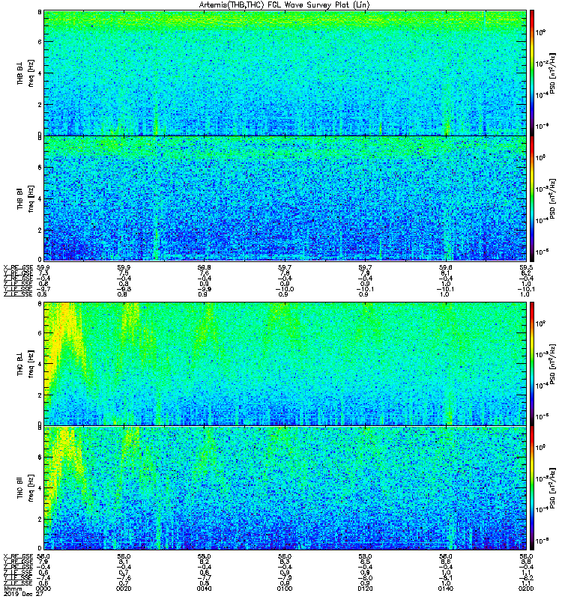Click the THC Y_RE_GSE value '8.5'

coord(365,562)
